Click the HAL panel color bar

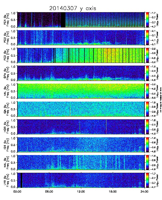pos(147,91)
